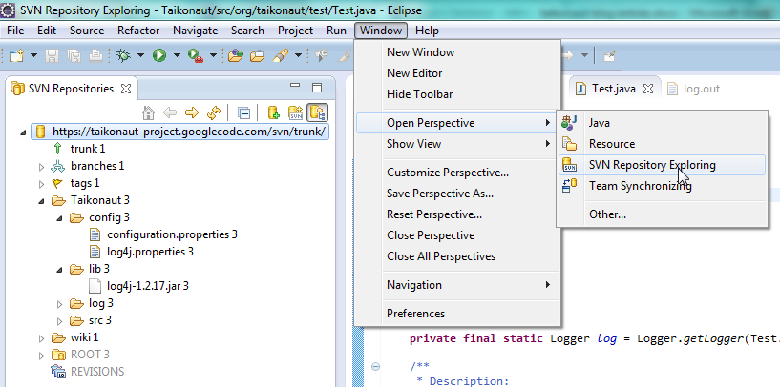
Task: Choose New Editor menu entry
Action: (x=458, y=73)
